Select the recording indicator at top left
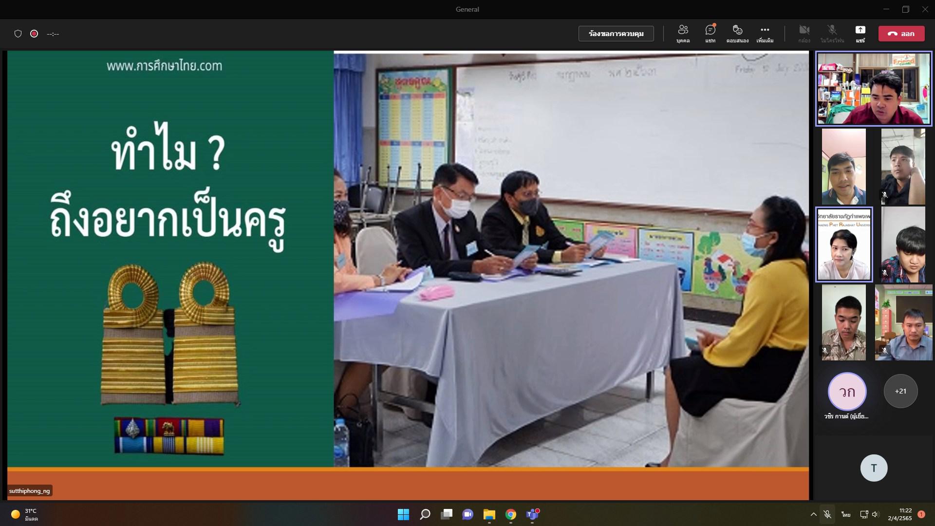The image size is (935, 526). (34, 34)
